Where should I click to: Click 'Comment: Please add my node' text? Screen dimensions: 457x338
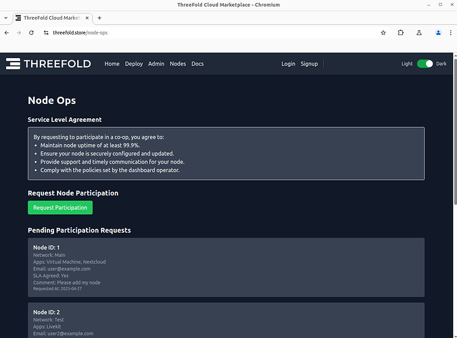[67, 283]
